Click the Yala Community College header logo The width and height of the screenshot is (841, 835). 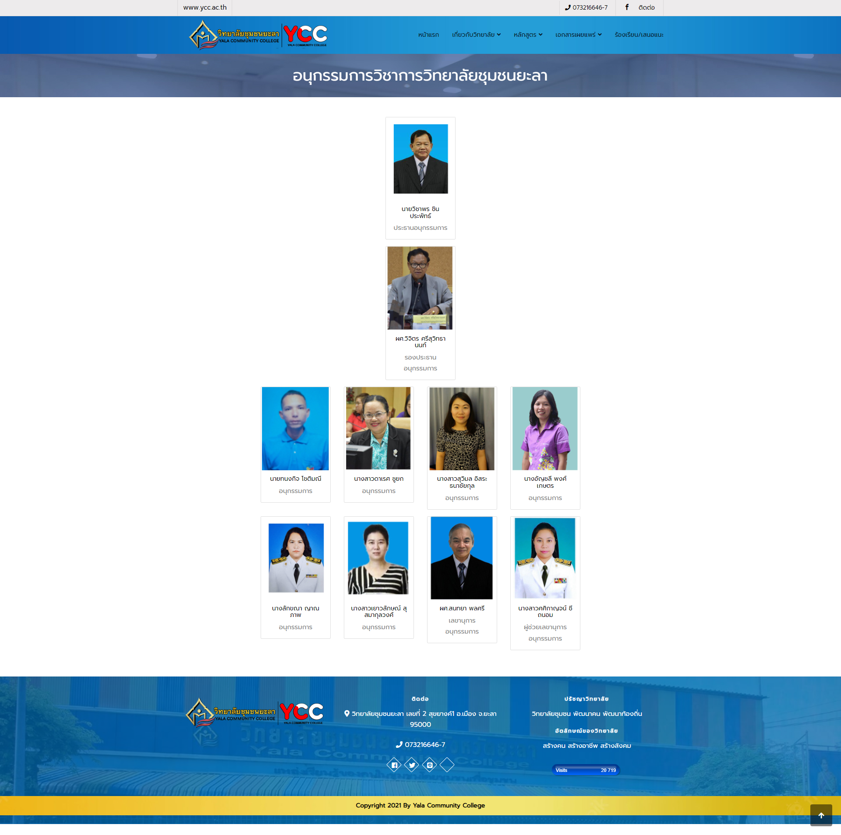[x=258, y=35]
